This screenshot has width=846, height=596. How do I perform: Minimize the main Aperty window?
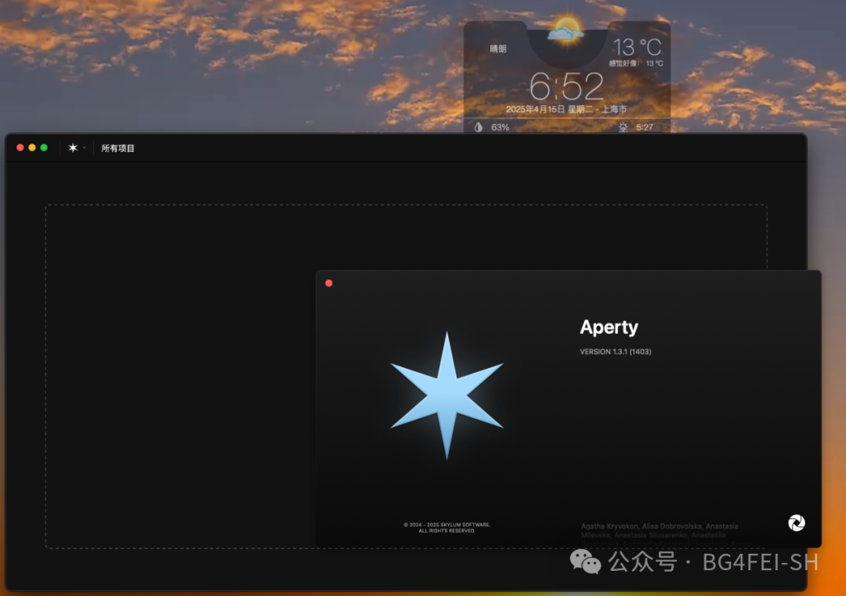point(32,148)
